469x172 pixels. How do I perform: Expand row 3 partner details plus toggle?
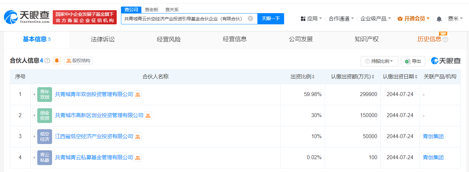pos(34,136)
